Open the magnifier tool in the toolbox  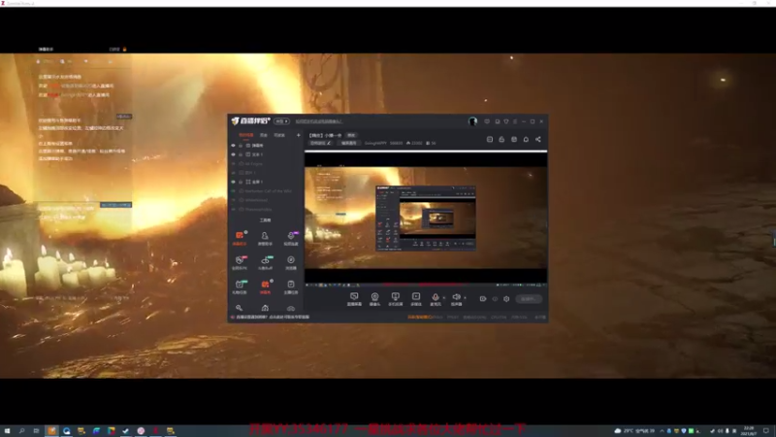(x=239, y=308)
